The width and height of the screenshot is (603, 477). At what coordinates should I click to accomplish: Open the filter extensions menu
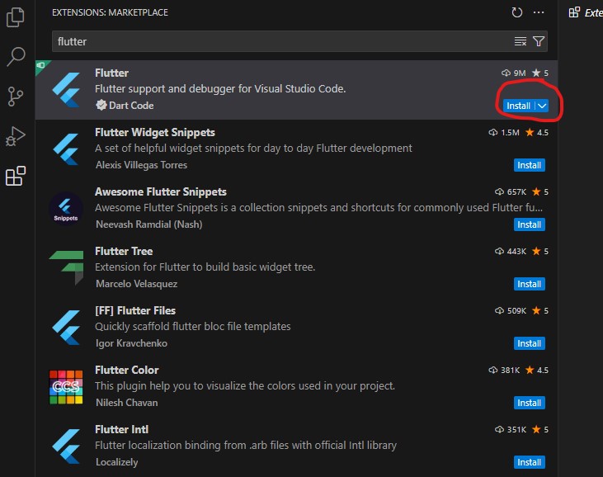click(539, 41)
